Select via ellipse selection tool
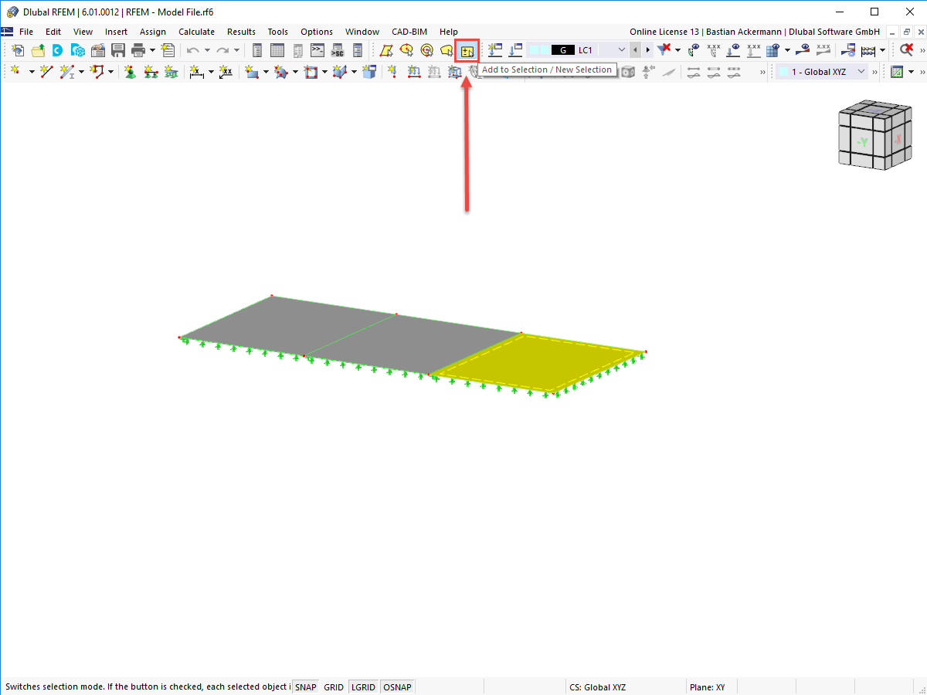 tap(406, 50)
